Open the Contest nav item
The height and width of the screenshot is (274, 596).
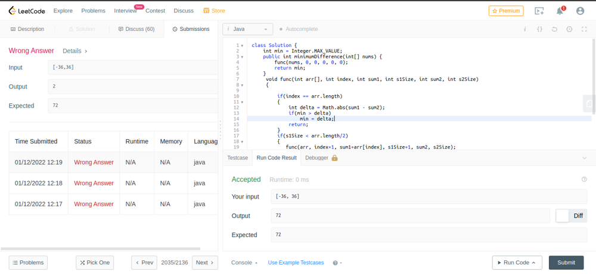155,11
